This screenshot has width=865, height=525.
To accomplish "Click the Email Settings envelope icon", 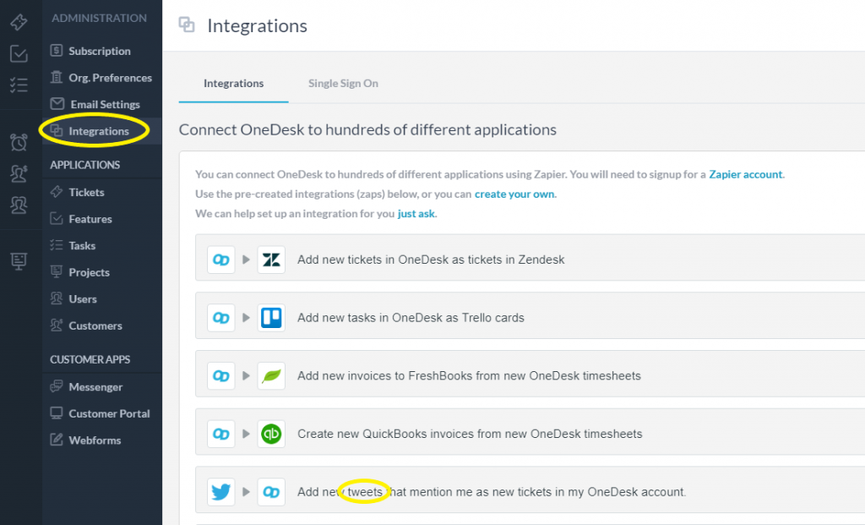I will coord(57,103).
